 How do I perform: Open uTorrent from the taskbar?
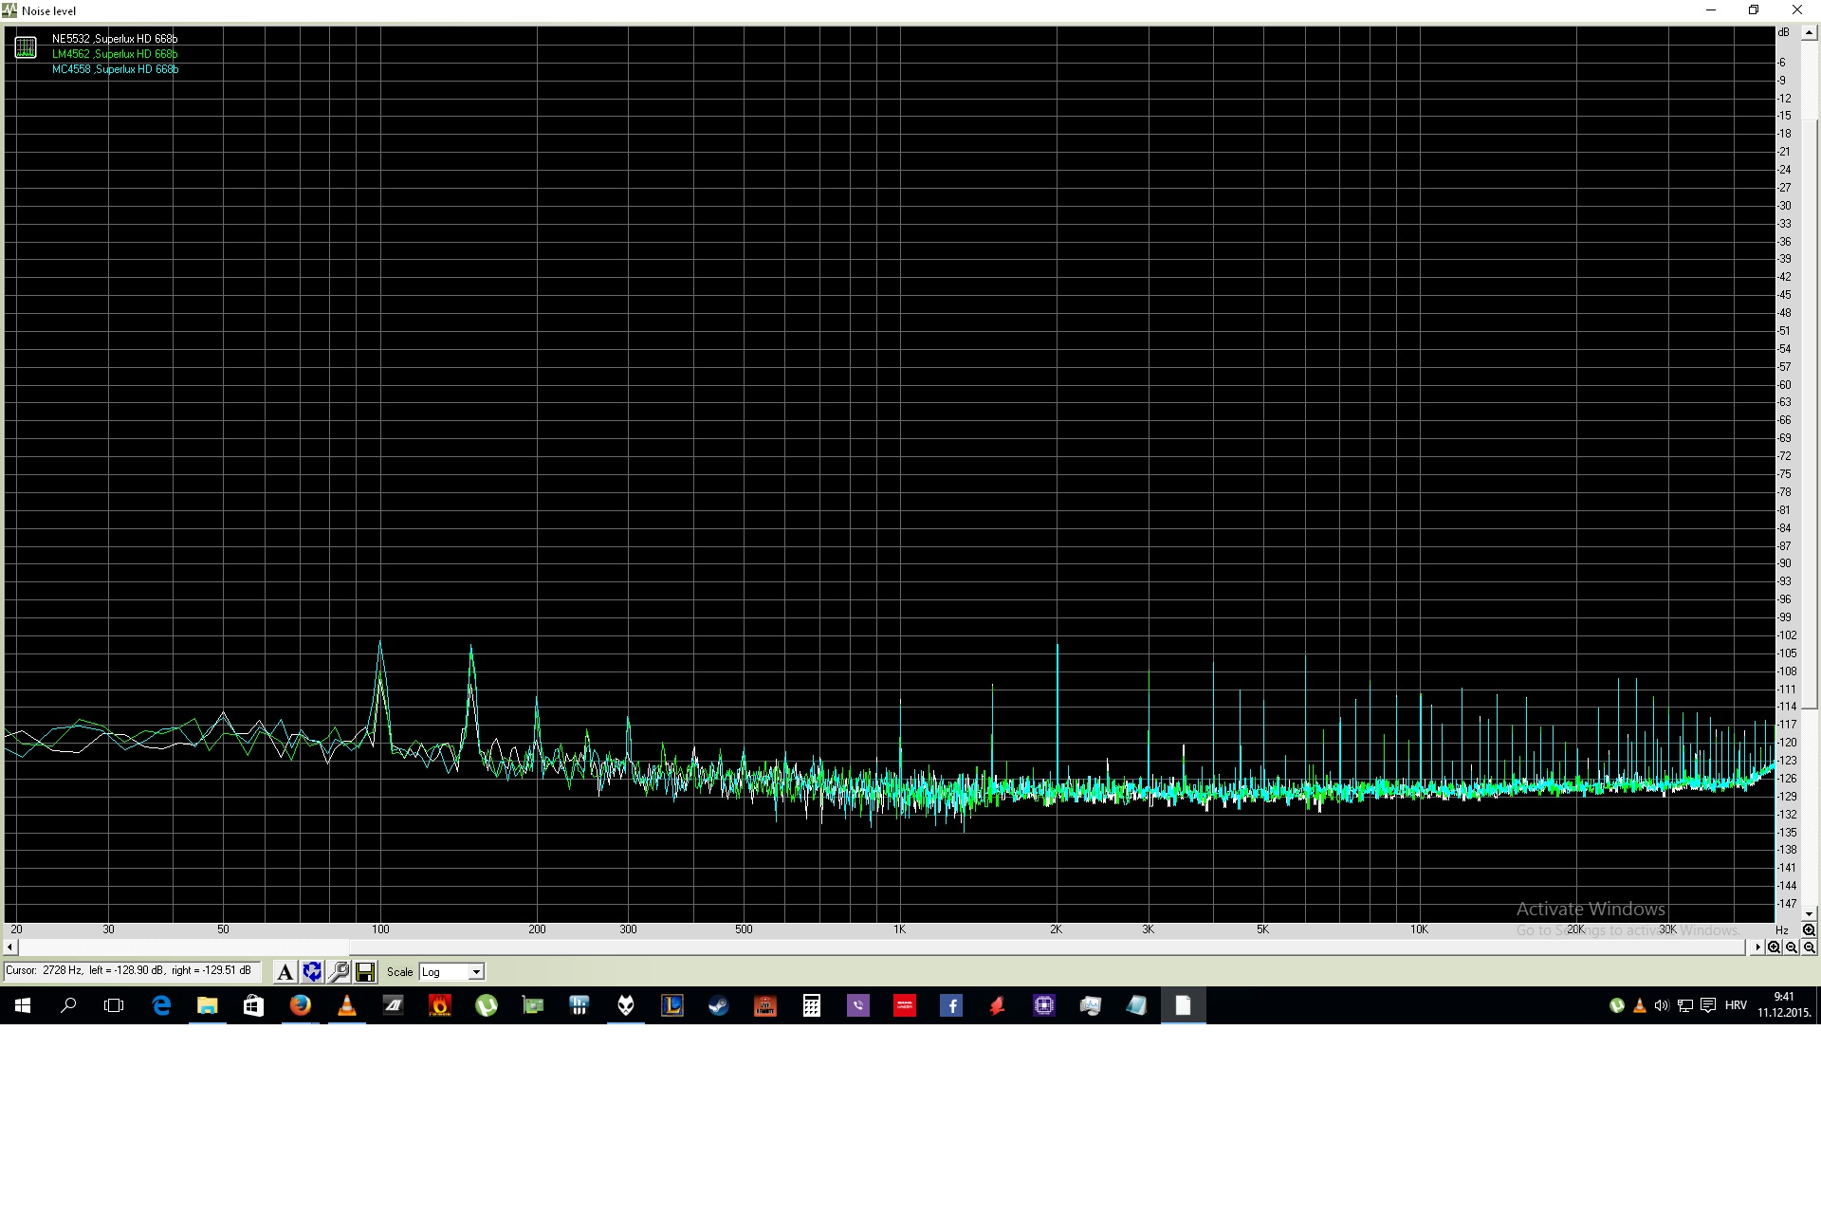pyautogui.click(x=487, y=1005)
